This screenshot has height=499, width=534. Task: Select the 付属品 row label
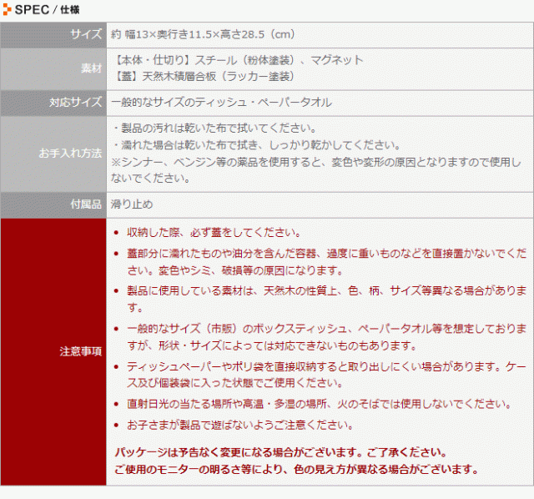click(x=85, y=204)
